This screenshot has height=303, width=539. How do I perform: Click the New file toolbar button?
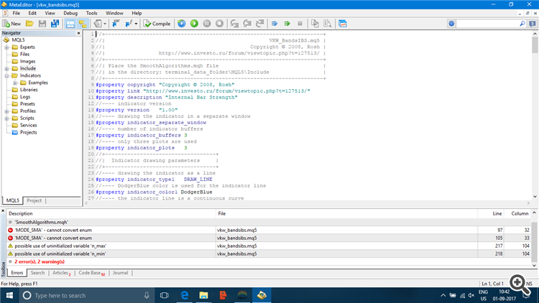pos(11,24)
